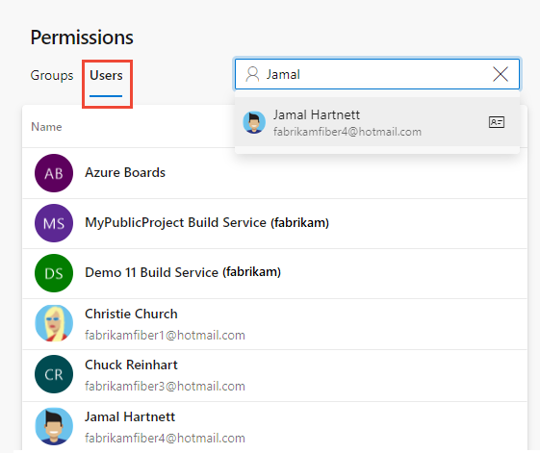Click the Name column header
The height and width of the screenshot is (453, 540).
pos(46,127)
